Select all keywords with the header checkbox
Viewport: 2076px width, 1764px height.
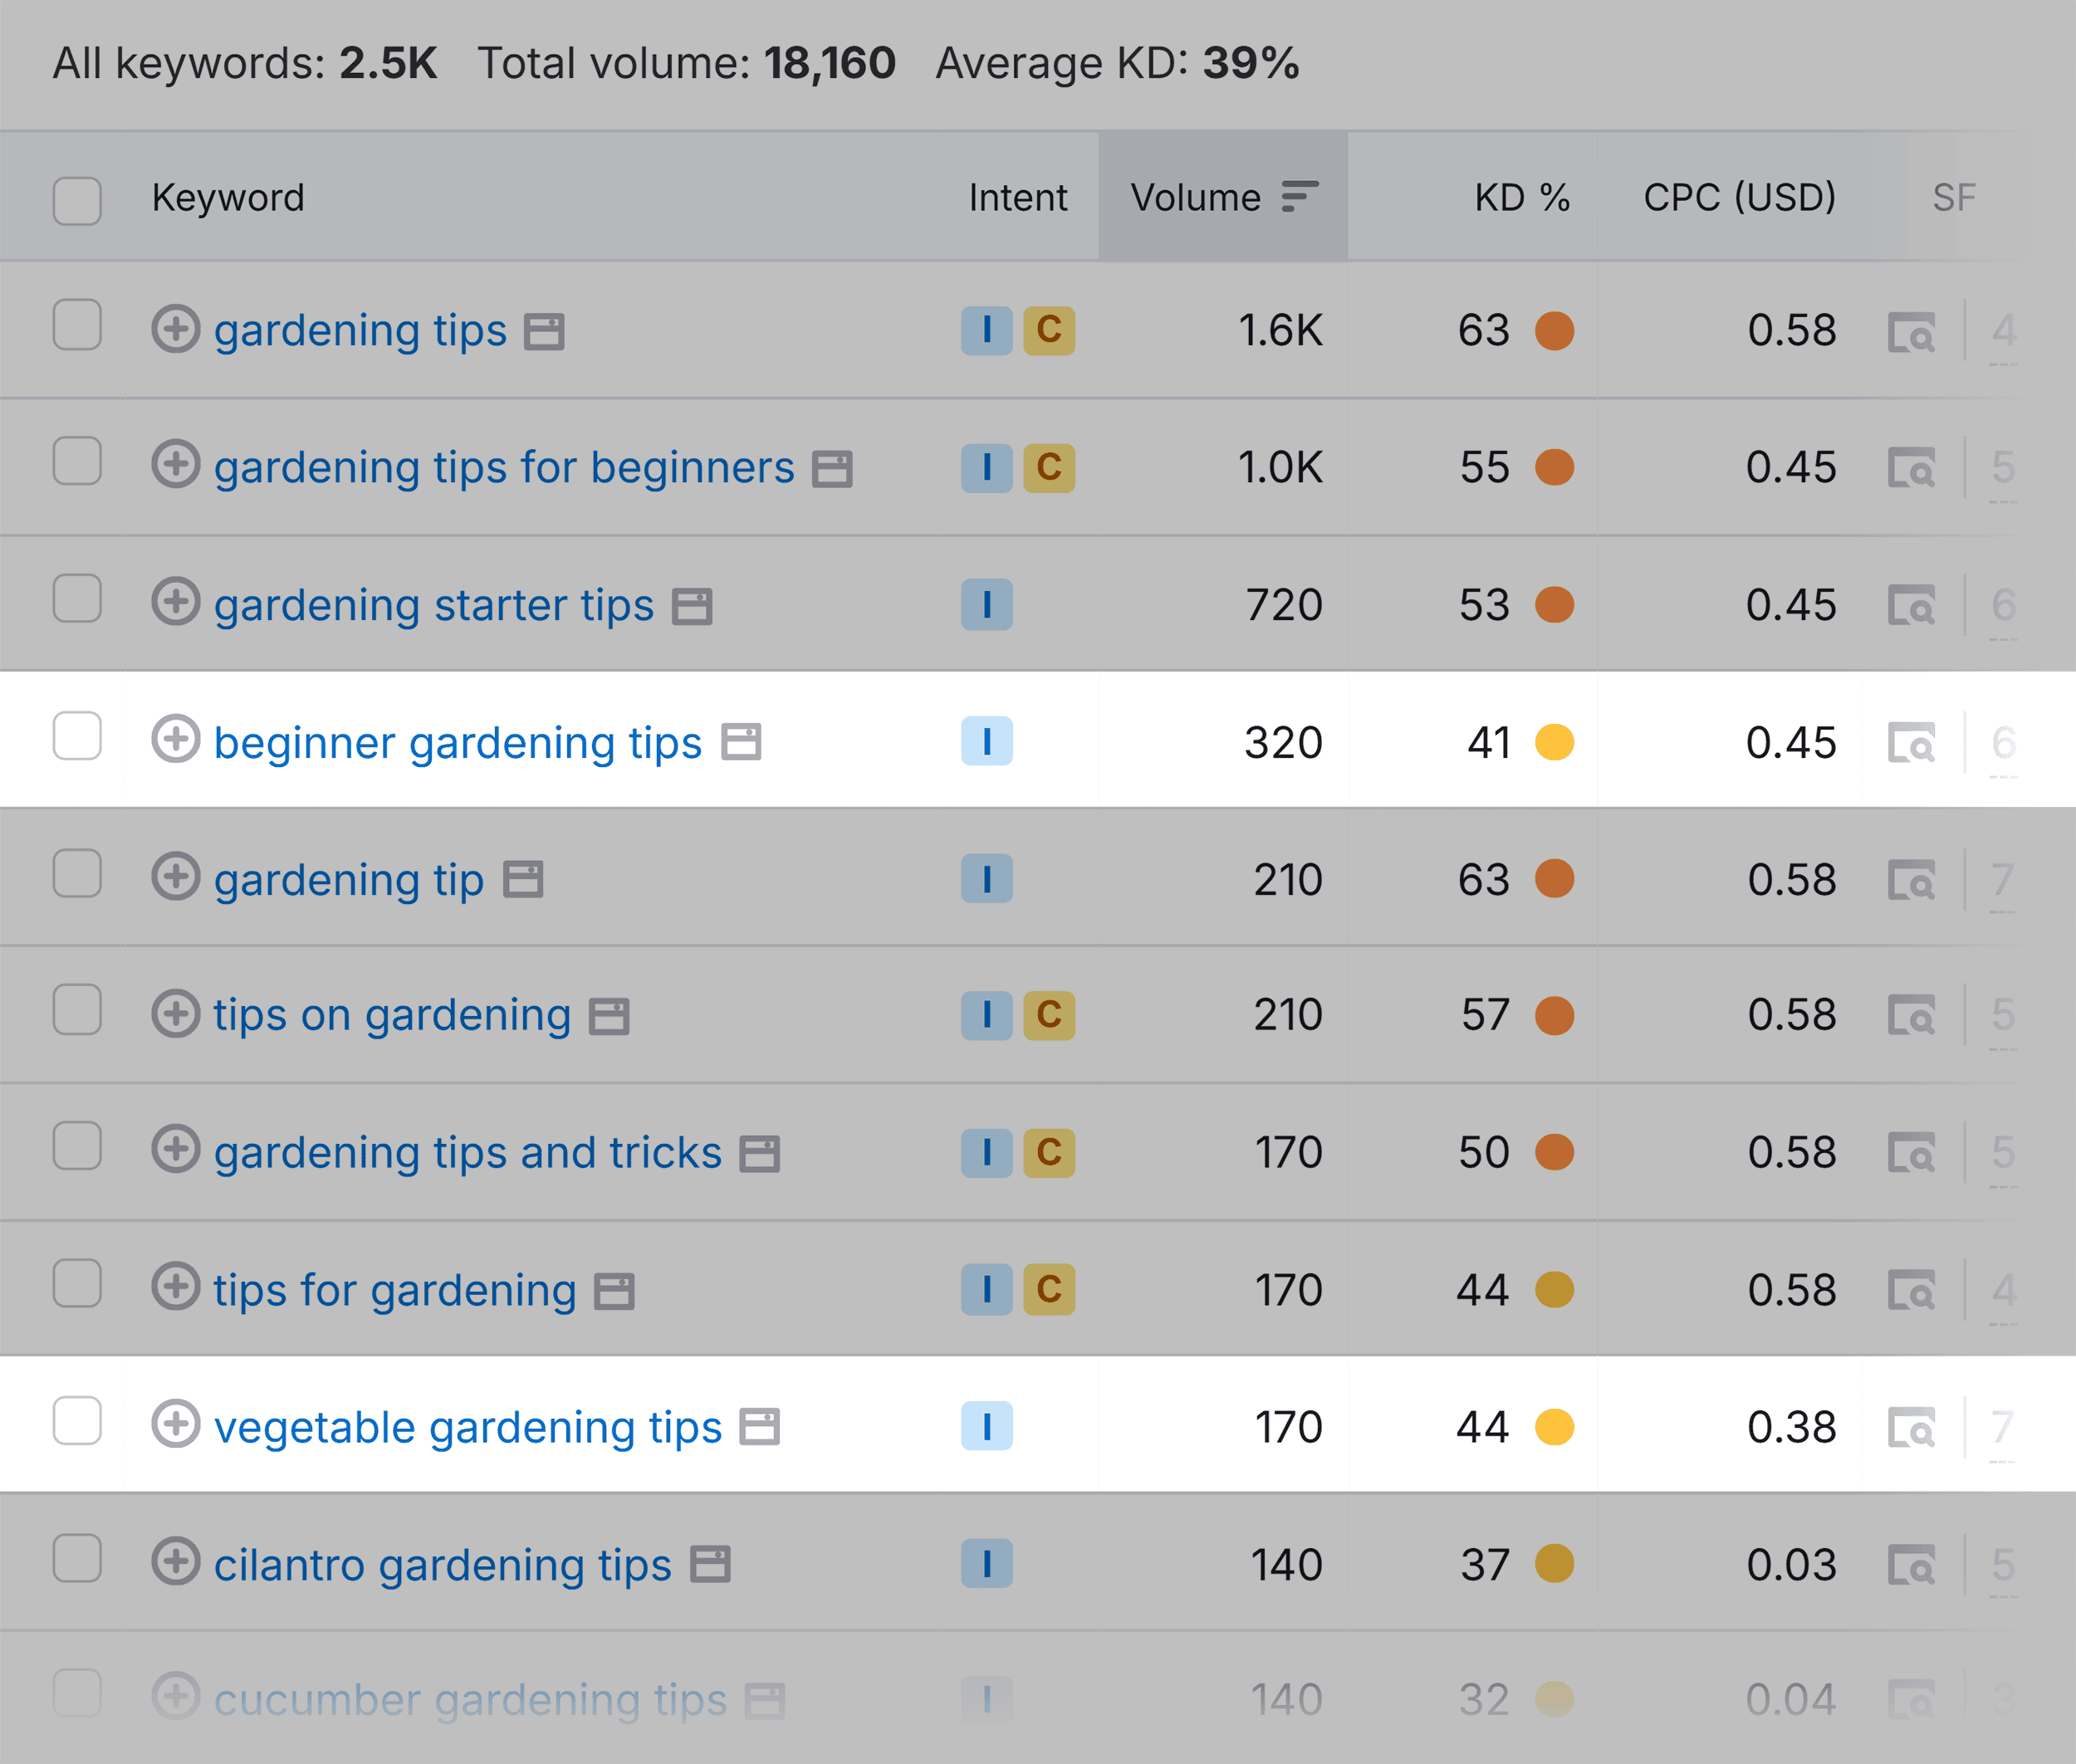point(77,201)
